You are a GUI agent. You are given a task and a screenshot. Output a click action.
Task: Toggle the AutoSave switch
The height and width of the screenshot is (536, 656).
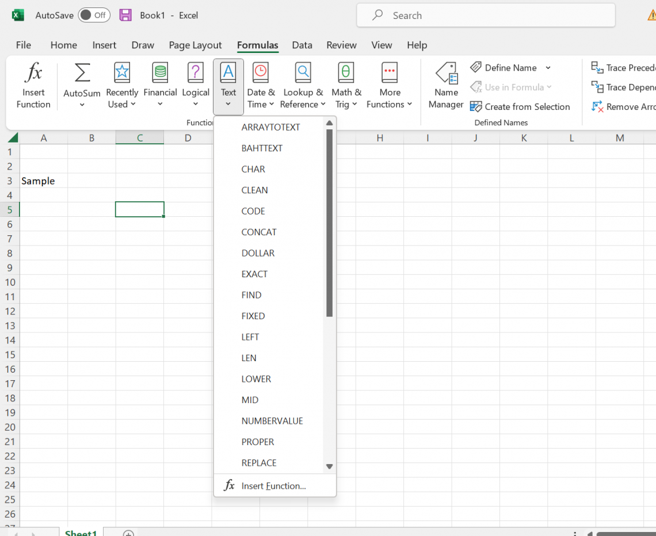[94, 16]
